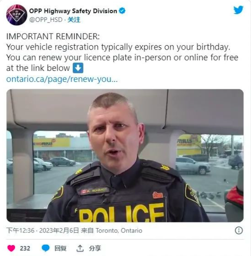This screenshot has width=251, height=256.
Task: Follow the account via 关注 link
Action: [x=74, y=20]
